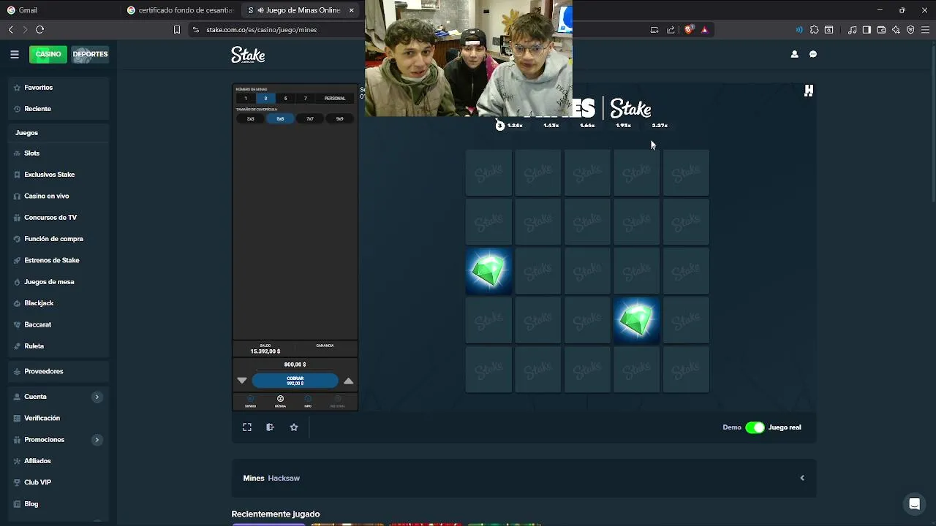Image resolution: width=936 pixels, height=526 pixels.
Task: Select 1 mine option
Action: (x=246, y=98)
